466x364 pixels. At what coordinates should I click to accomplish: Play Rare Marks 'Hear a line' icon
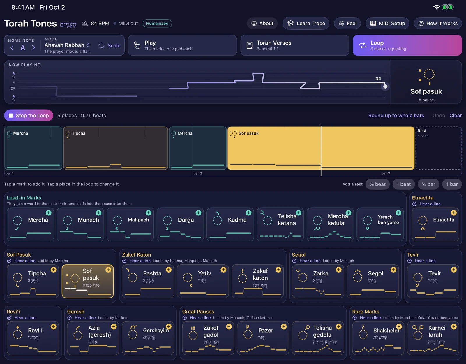click(x=355, y=318)
